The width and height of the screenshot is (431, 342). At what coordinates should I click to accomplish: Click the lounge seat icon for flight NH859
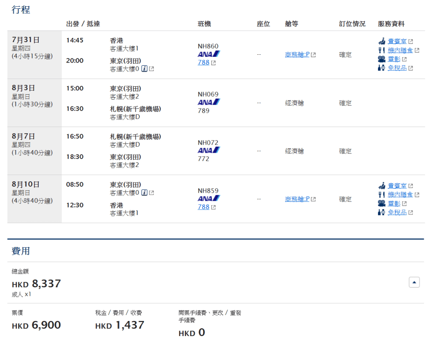pyautogui.click(x=381, y=186)
